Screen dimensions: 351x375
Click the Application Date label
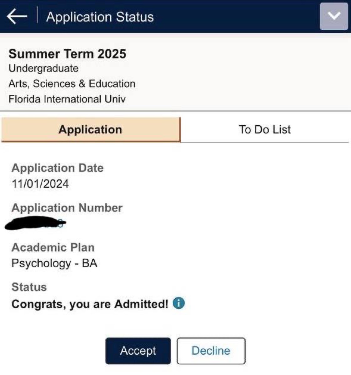[58, 168]
